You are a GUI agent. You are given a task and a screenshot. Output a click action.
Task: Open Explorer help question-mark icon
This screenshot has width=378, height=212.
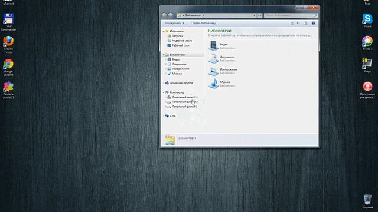[314, 23]
